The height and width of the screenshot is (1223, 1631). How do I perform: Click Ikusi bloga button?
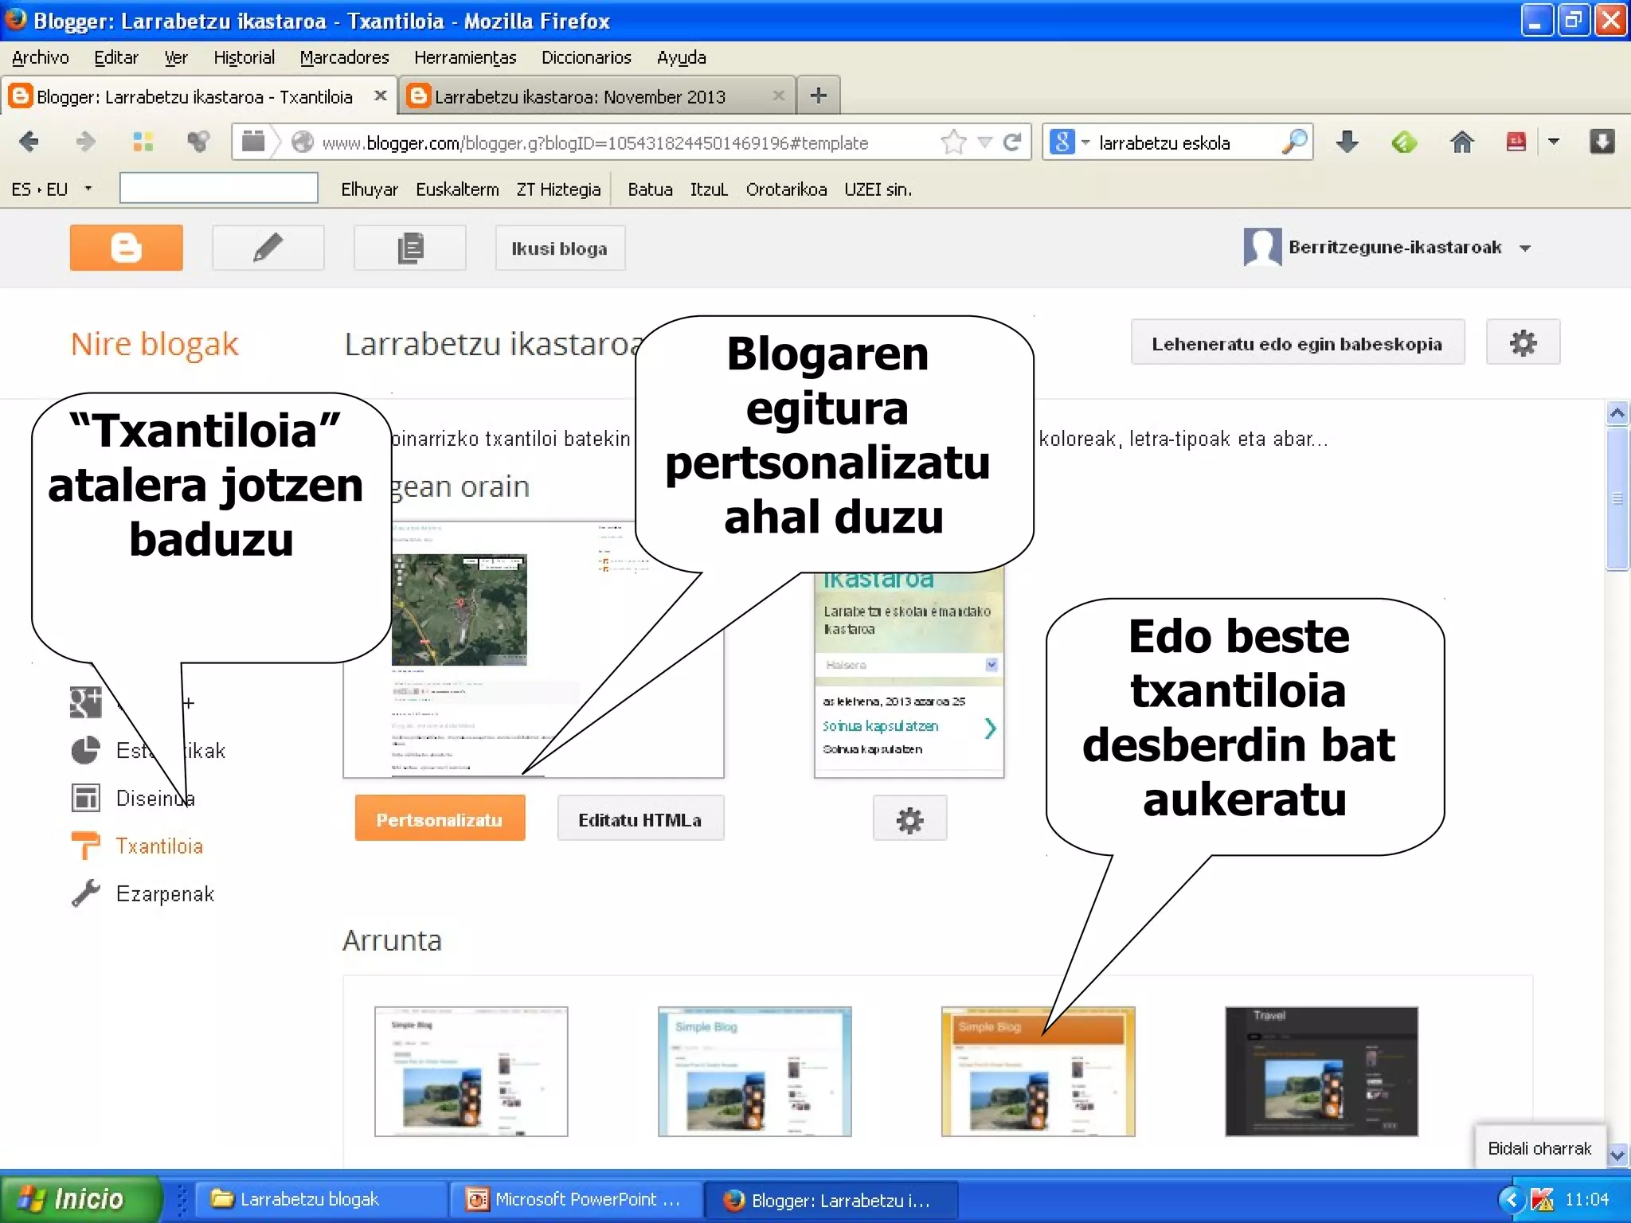[x=560, y=248]
